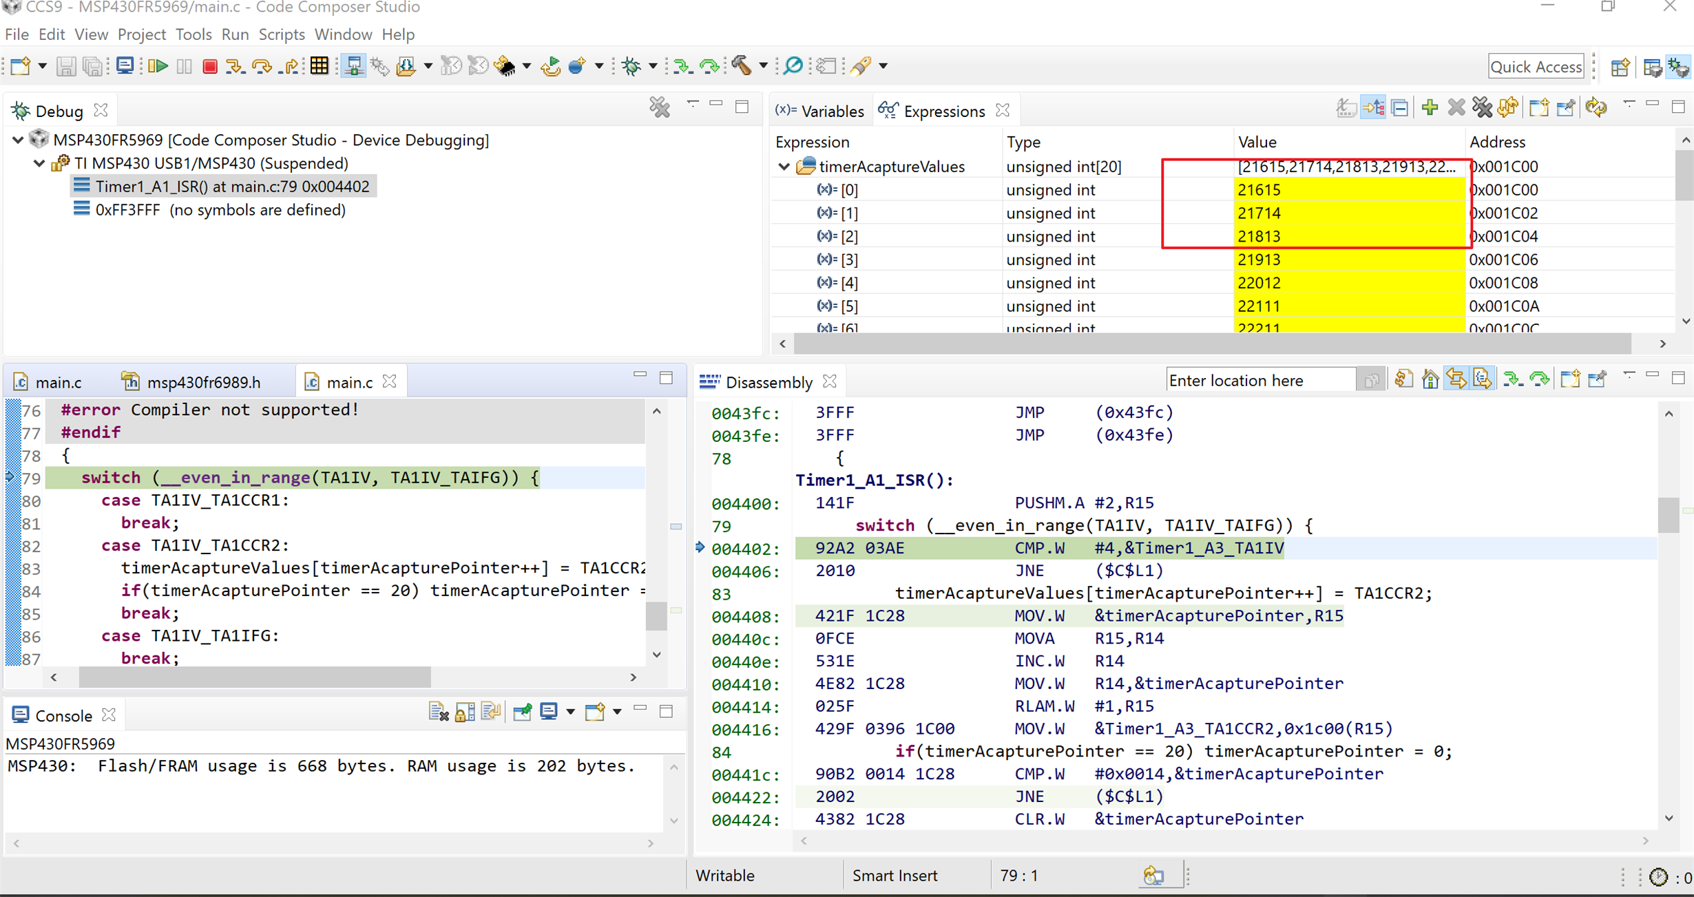Click the Suspend (pause) icon
This screenshot has height=897, width=1694.
184,66
